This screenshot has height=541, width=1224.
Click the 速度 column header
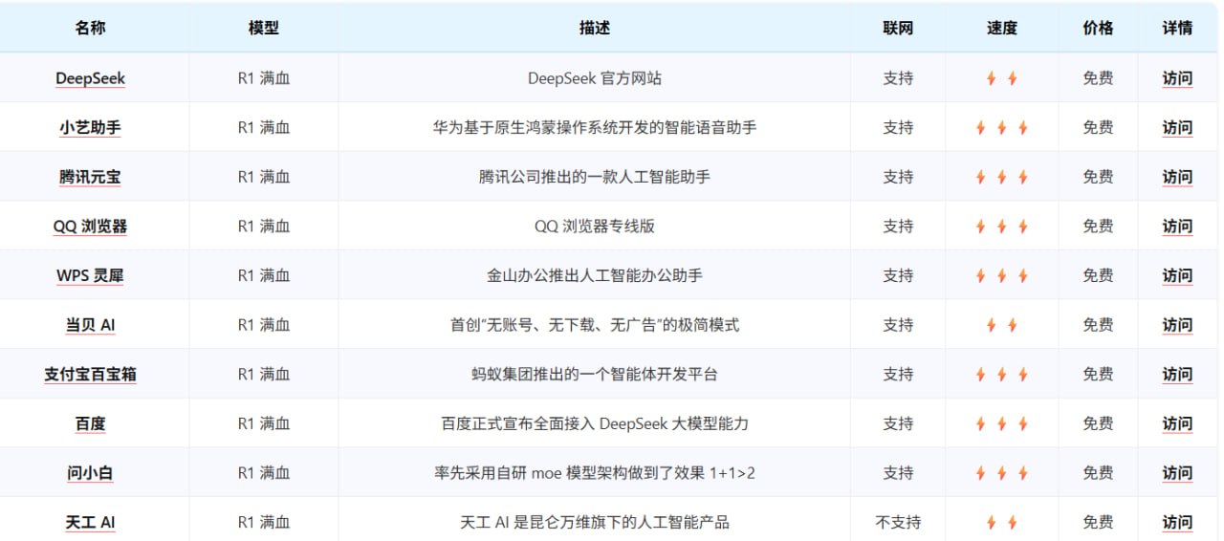click(x=1001, y=28)
